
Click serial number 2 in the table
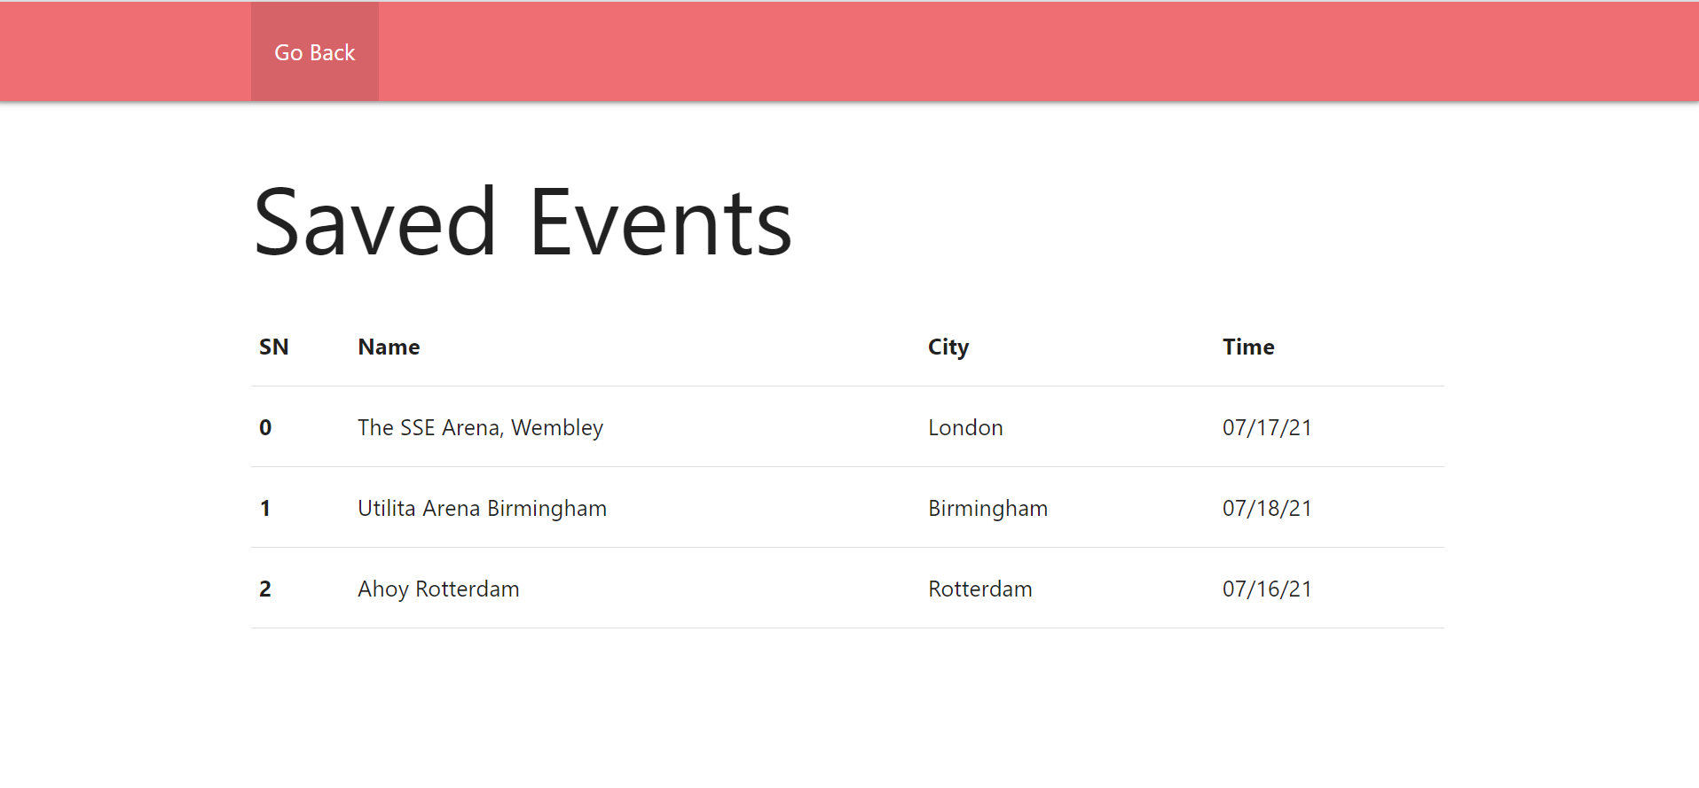(x=264, y=589)
